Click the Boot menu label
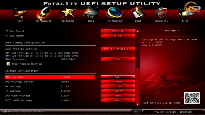The image size is (205, 115). [138, 21]
